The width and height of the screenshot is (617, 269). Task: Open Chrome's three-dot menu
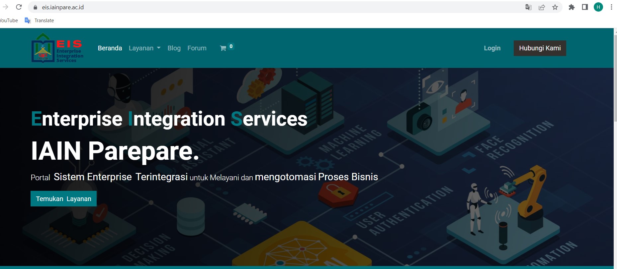(611, 7)
